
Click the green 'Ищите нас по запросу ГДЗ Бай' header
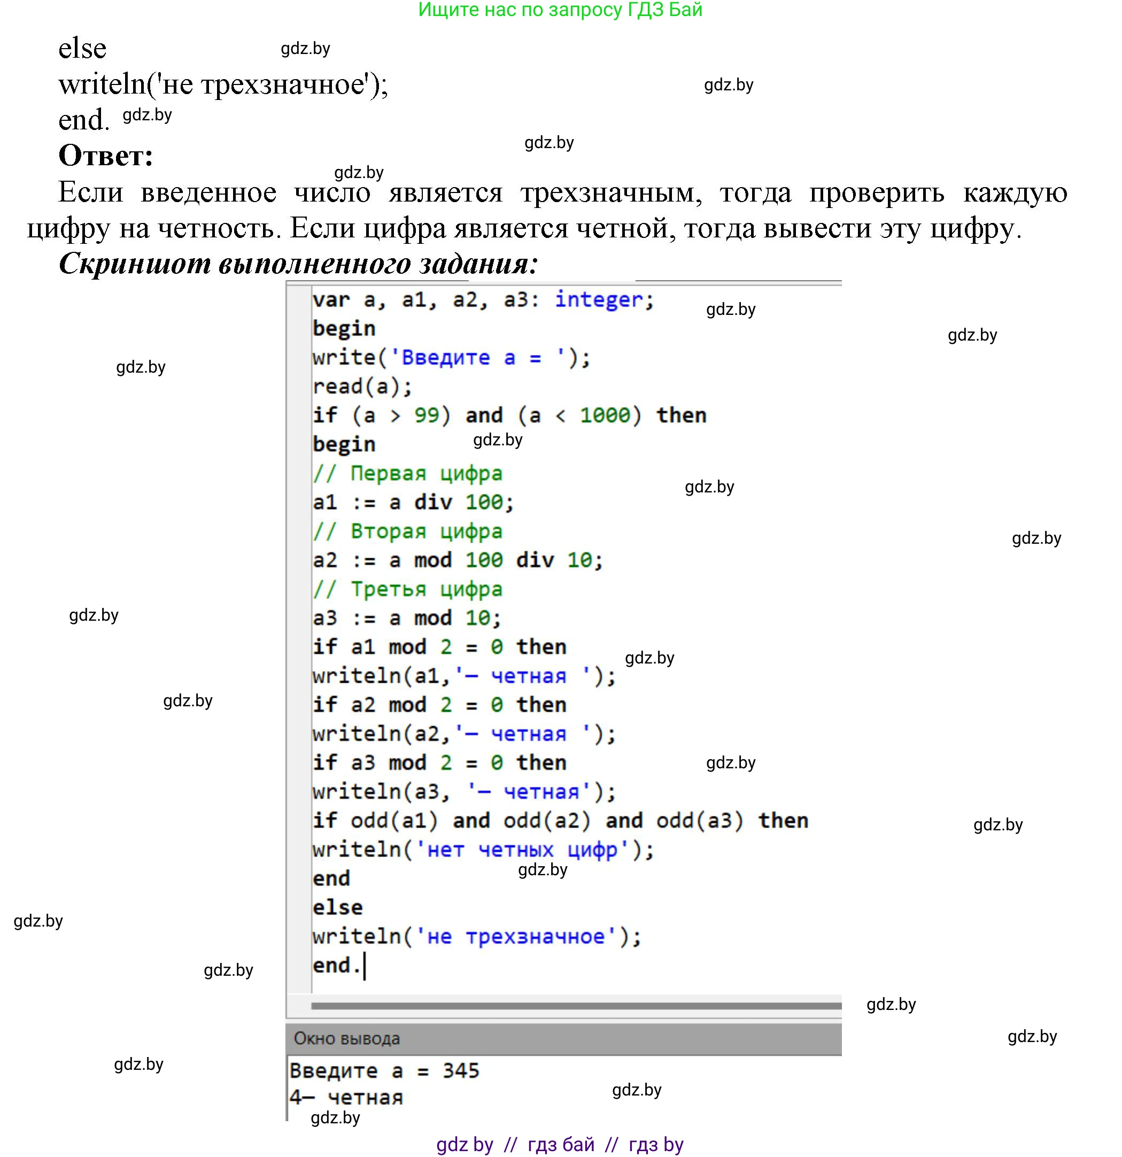[x=560, y=10]
